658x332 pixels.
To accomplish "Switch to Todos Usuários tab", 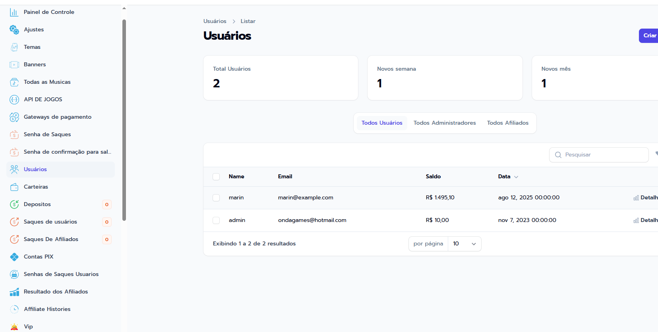I will (382, 123).
